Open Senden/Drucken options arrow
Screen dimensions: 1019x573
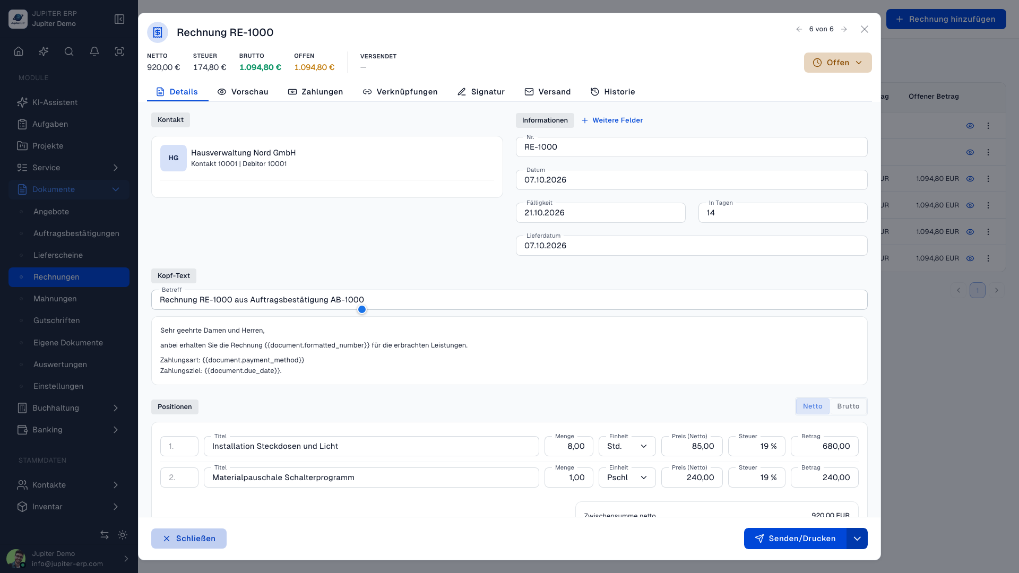857,539
